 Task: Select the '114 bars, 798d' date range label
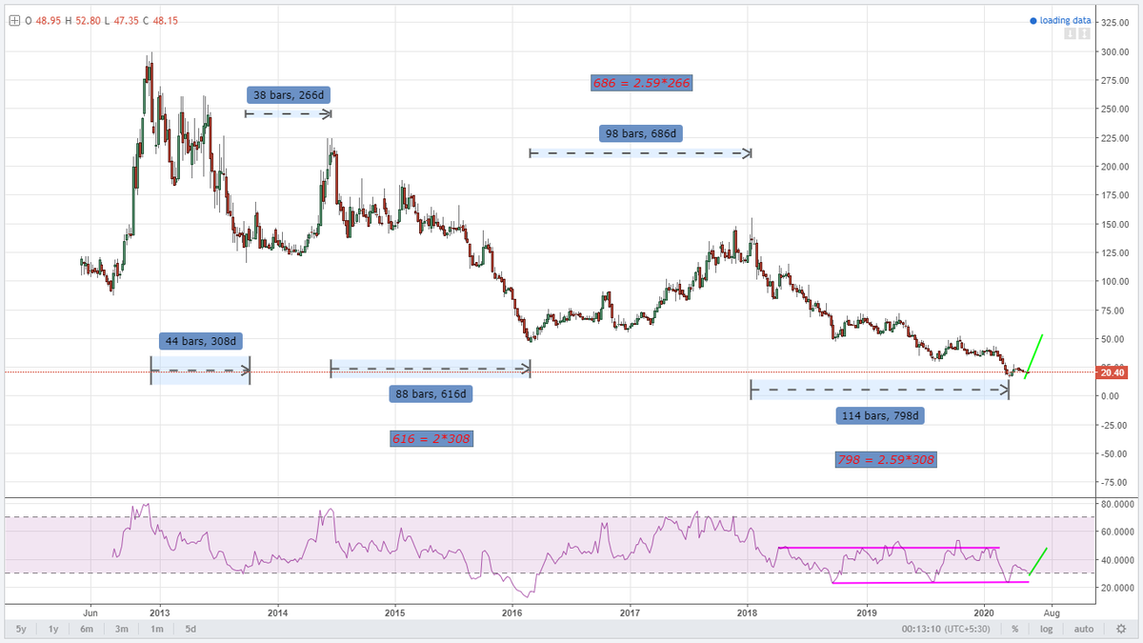point(881,415)
